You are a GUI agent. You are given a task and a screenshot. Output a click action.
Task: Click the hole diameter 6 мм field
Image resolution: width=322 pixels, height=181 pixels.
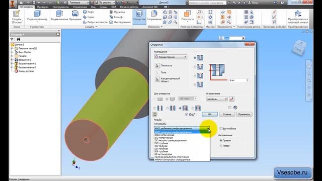tap(237, 80)
